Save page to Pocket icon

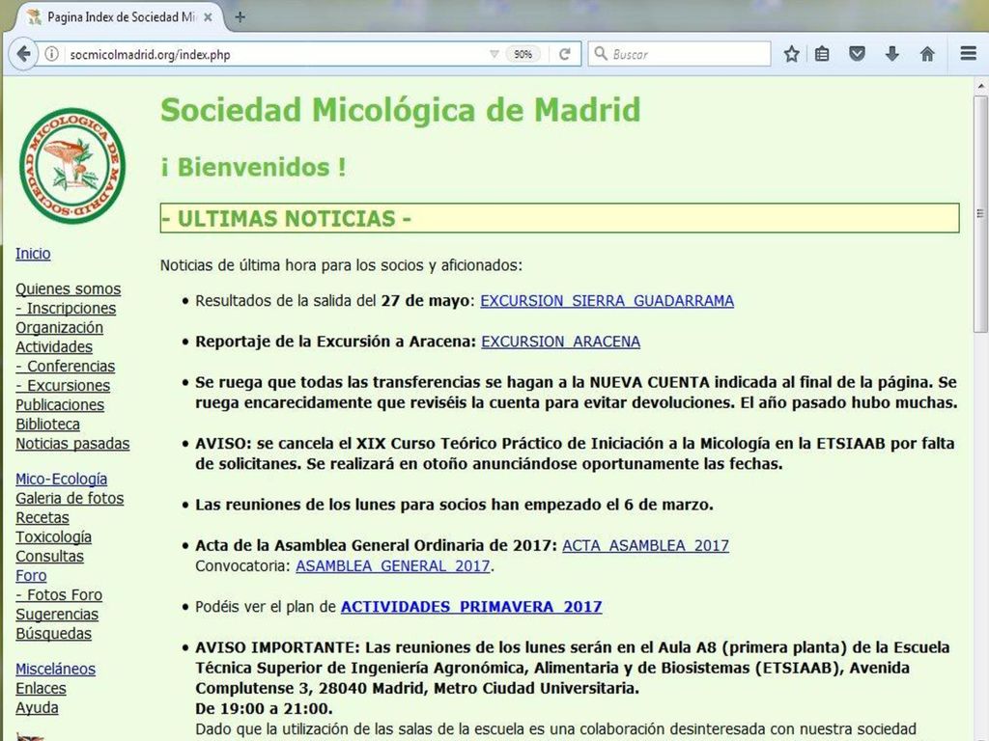857,54
